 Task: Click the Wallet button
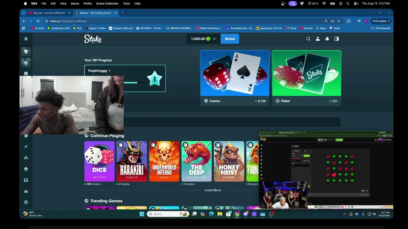point(230,39)
